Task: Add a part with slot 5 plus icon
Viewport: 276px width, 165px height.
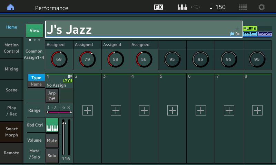Action: [x=172, y=110]
